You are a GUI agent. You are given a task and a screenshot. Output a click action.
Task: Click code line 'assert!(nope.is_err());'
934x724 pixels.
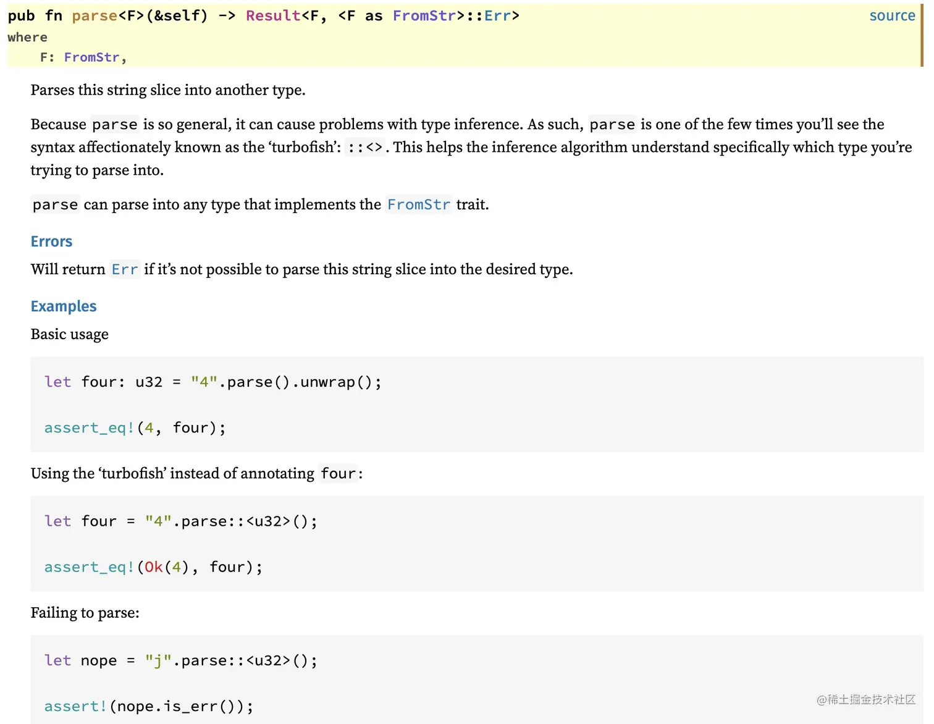click(149, 706)
